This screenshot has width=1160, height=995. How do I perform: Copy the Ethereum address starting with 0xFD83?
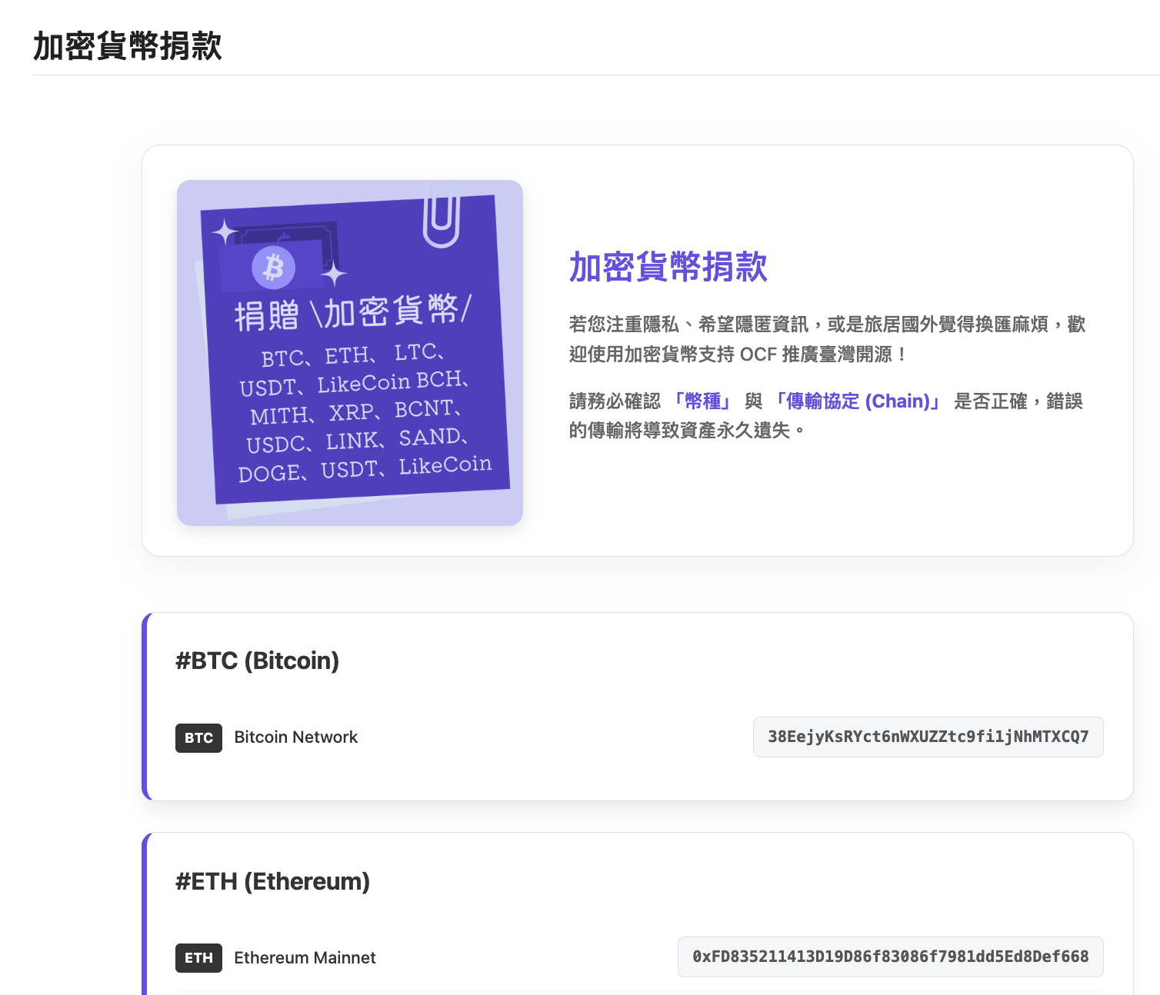pyautogui.click(x=890, y=957)
